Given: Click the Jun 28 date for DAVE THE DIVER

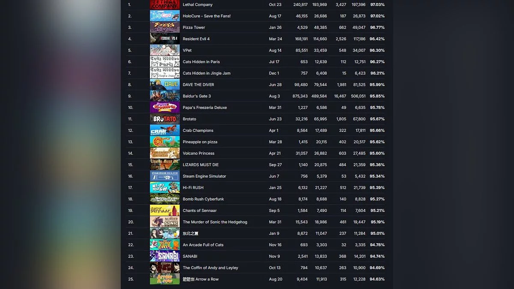Looking at the screenshot, I should 275,84.
